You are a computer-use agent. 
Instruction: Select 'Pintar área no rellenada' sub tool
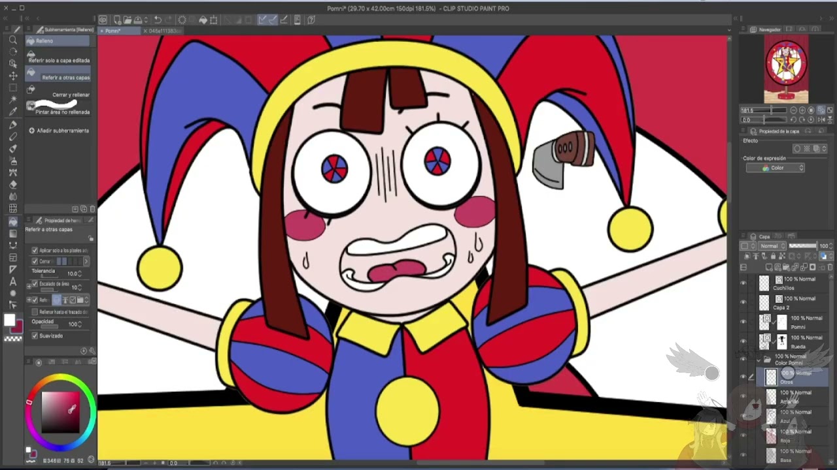pyautogui.click(x=58, y=108)
